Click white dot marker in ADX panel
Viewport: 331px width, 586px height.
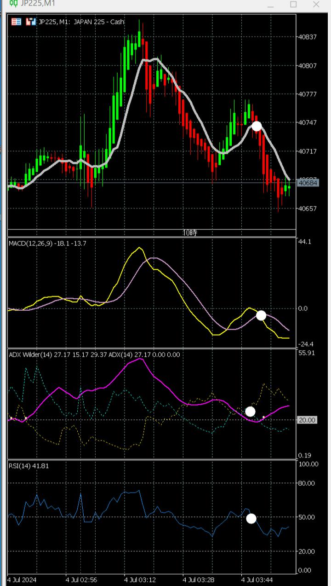[x=250, y=412]
